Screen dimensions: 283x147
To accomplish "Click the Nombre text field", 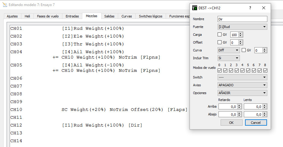I will (242, 19).
